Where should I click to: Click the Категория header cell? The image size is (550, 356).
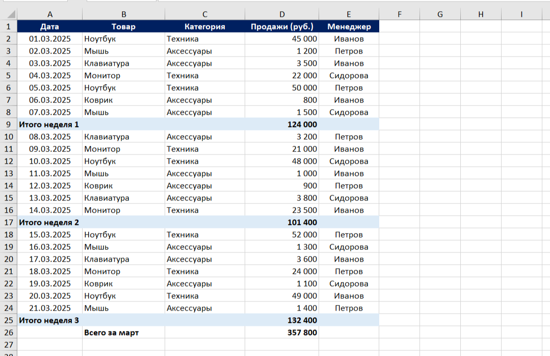click(205, 27)
